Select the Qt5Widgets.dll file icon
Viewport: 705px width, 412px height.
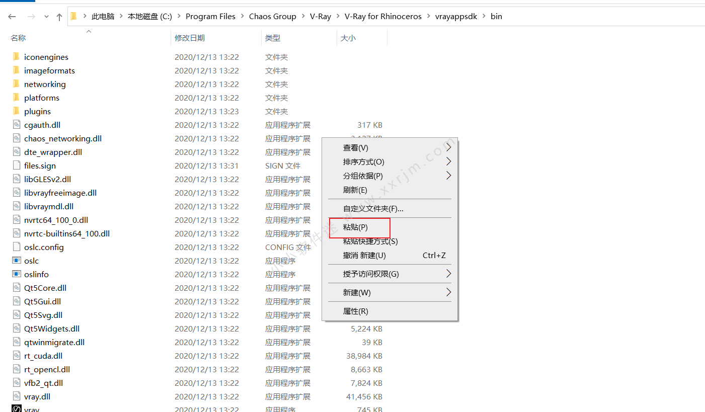coord(16,328)
